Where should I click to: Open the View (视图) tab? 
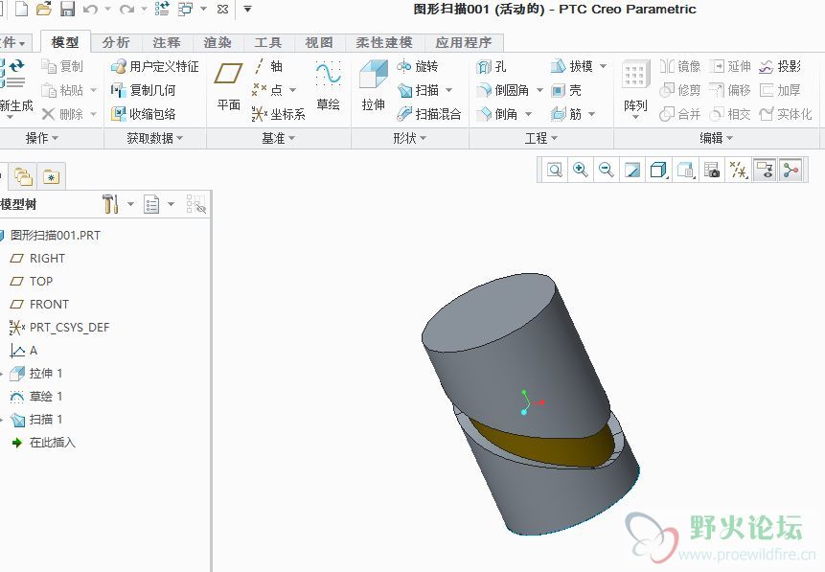tap(319, 42)
